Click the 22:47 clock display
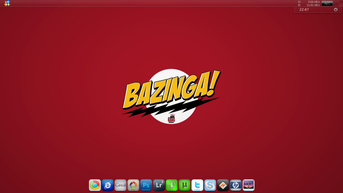The height and width of the screenshot is (193, 343). click(x=304, y=10)
